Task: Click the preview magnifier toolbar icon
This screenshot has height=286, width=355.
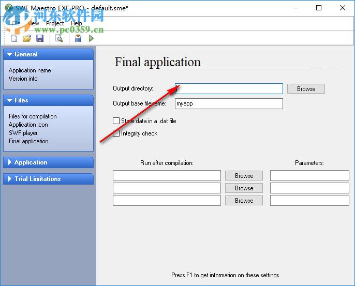Action: pyautogui.click(x=59, y=38)
